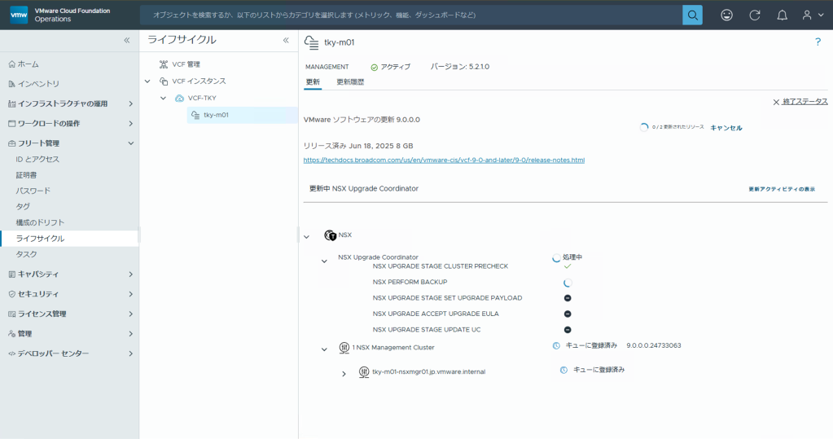Expand the キャパシティ menu

[x=130, y=274]
